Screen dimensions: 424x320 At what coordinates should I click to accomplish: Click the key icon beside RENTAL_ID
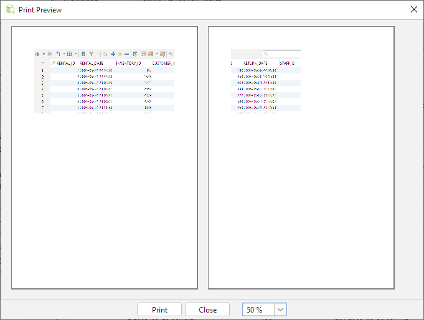click(53, 63)
